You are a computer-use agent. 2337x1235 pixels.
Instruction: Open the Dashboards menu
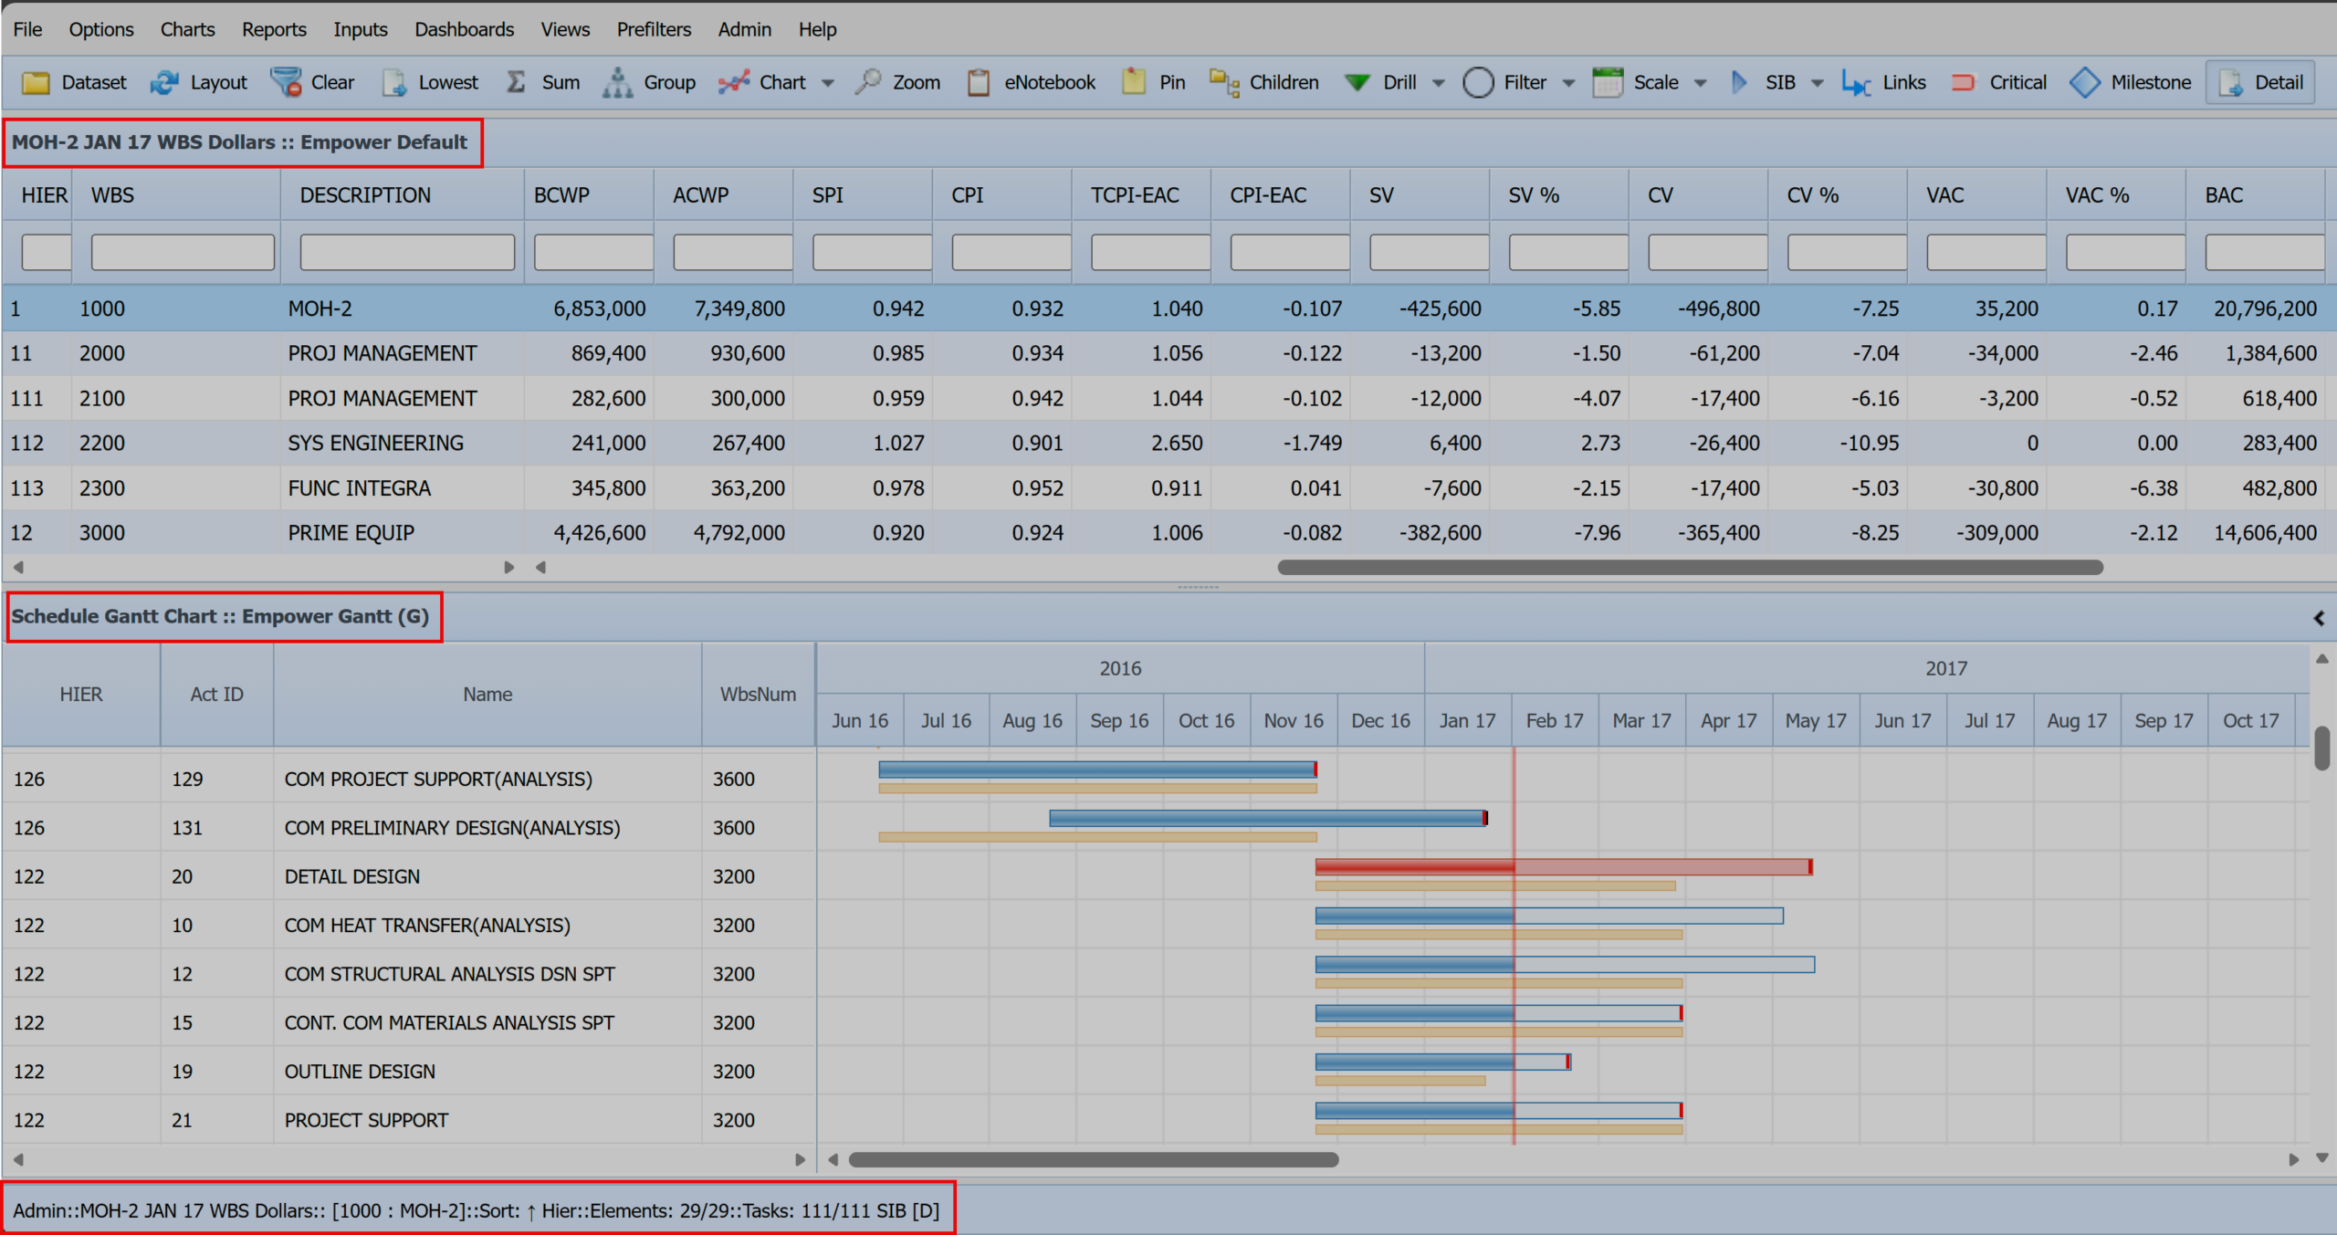464,28
